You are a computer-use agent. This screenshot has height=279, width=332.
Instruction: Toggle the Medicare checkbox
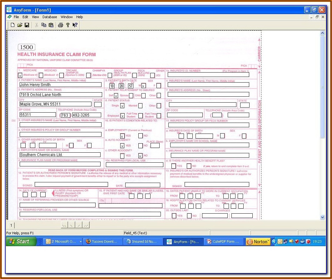click(x=20, y=75)
